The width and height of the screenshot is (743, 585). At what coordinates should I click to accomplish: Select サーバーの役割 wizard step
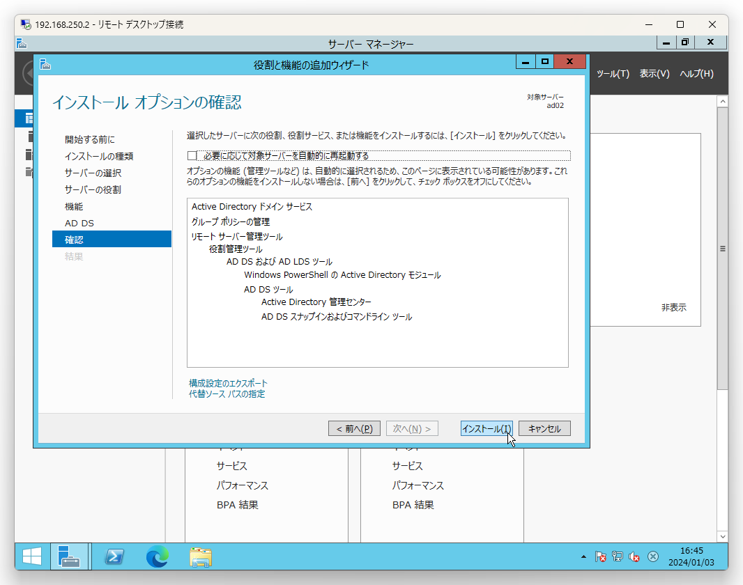pyautogui.click(x=93, y=189)
